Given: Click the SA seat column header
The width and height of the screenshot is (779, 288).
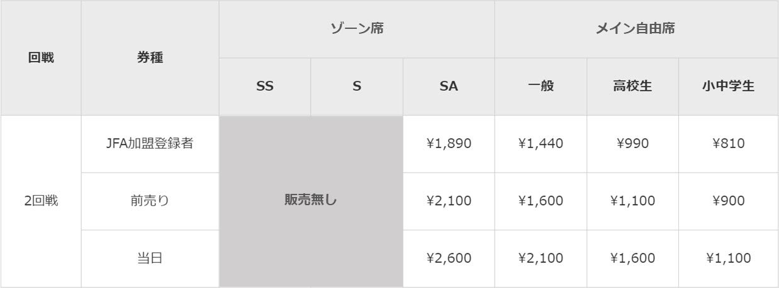Looking at the screenshot, I should [449, 87].
